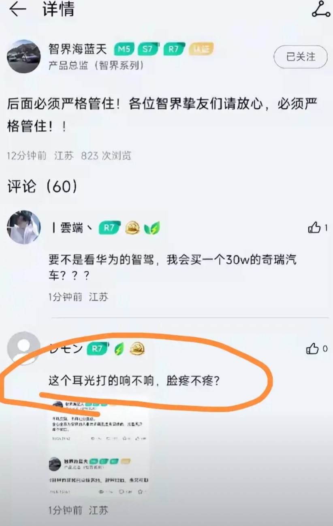Tap the R7 badge next to the poster's name
Screen dimensions: 333x526
point(174,49)
